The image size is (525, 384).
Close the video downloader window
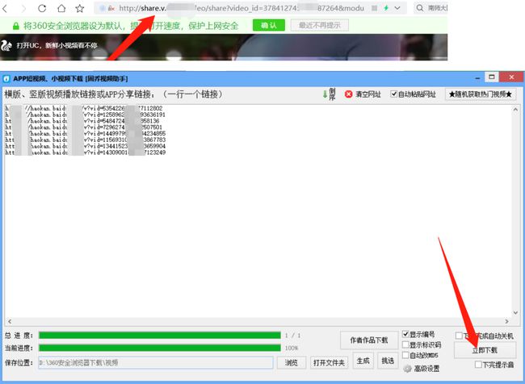511,77
